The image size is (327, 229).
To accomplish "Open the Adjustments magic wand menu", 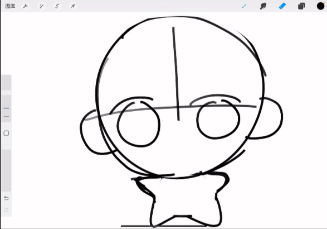I will [x=41, y=6].
